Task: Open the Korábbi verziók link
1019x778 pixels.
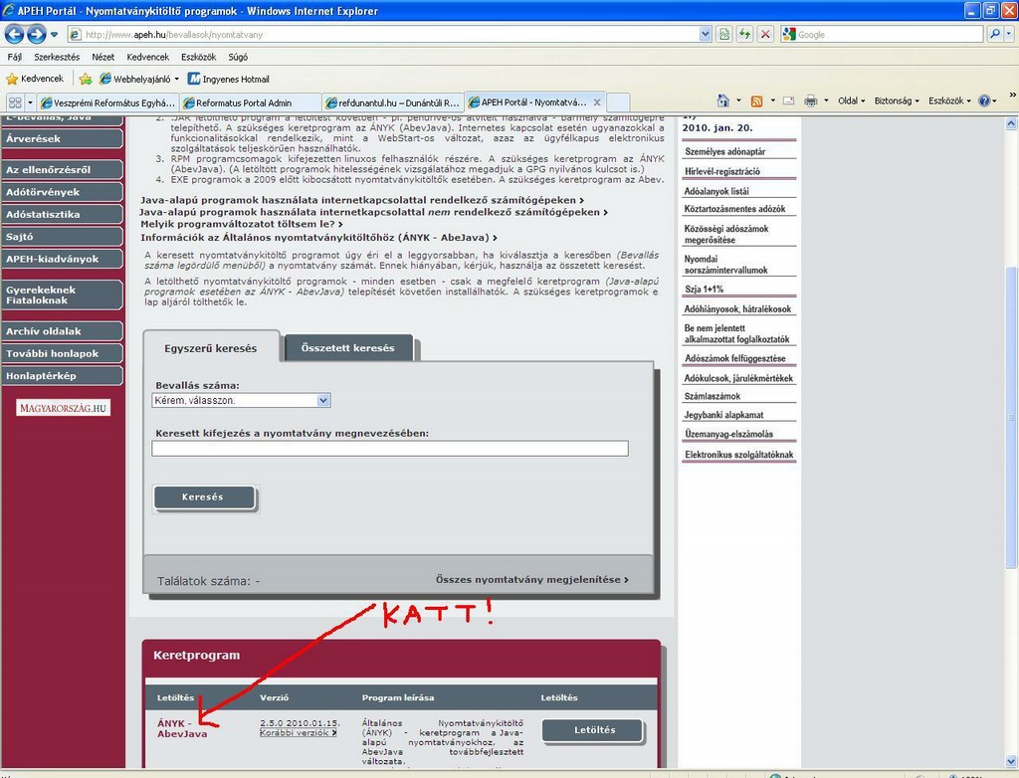Action: pos(299,733)
